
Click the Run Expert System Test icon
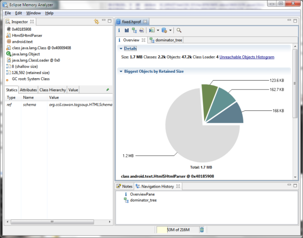[x=152, y=30]
